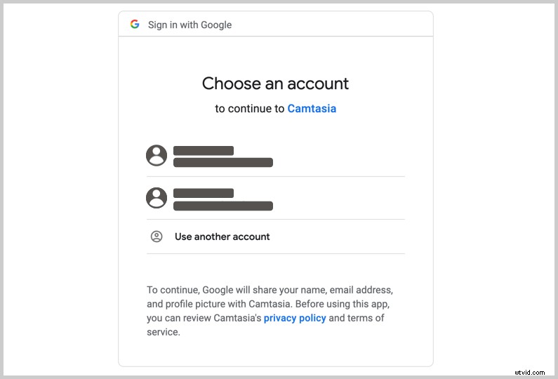This screenshot has width=558, height=379.
Task: Choose the first listed account's redacted name
Action: [x=204, y=150]
